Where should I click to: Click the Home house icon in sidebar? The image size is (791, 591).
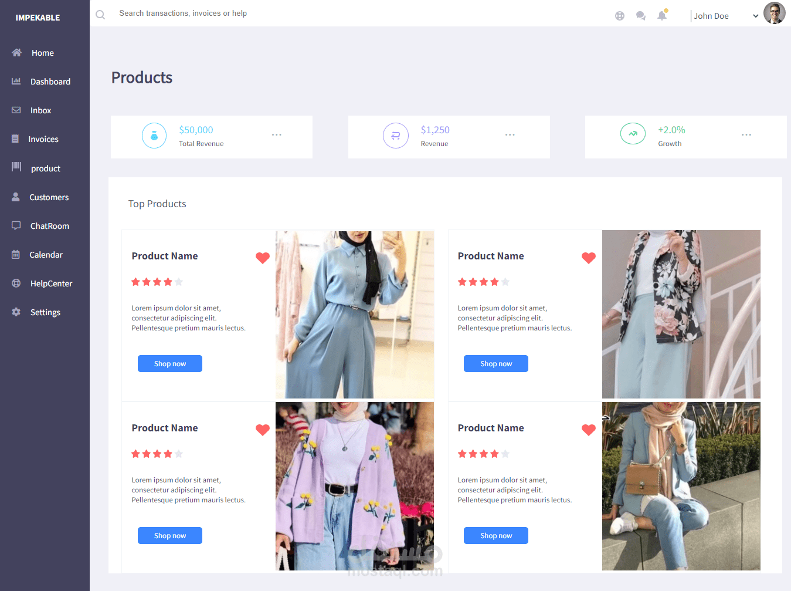tap(16, 52)
